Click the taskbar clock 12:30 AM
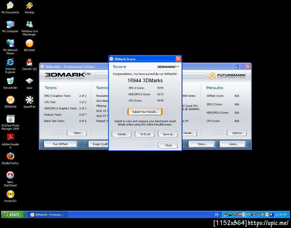Viewport: 291px width, 228px height. pos(281,214)
